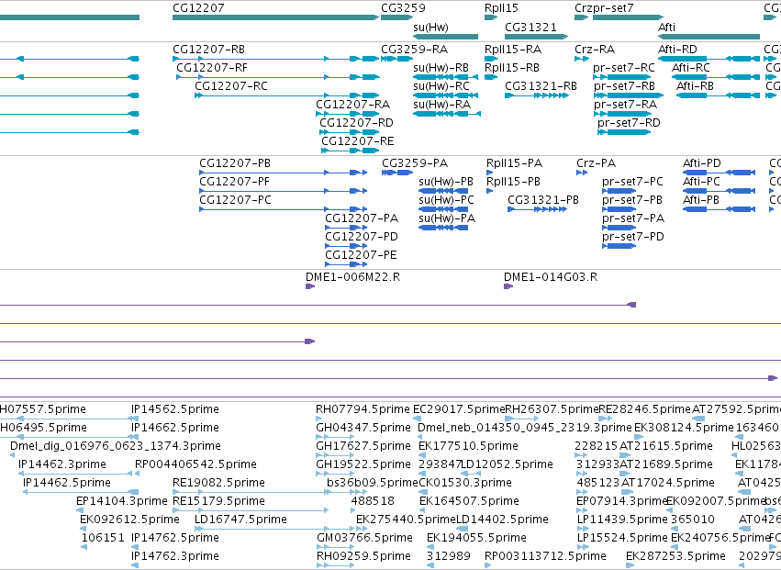
Task: Click EST label GH04347.5prime
Action: tap(363, 428)
